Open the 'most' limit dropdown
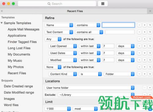This screenshot has height=112, width=153. click(x=85, y=109)
